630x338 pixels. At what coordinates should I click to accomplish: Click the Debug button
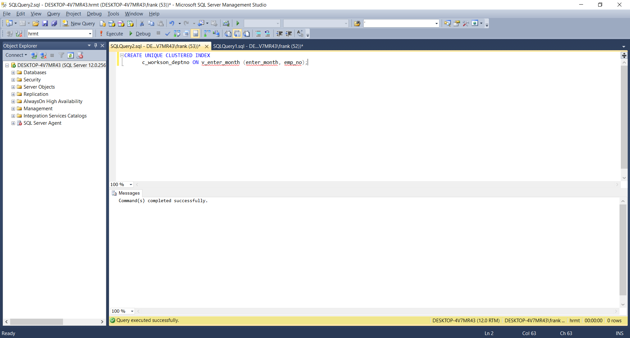[x=140, y=33]
